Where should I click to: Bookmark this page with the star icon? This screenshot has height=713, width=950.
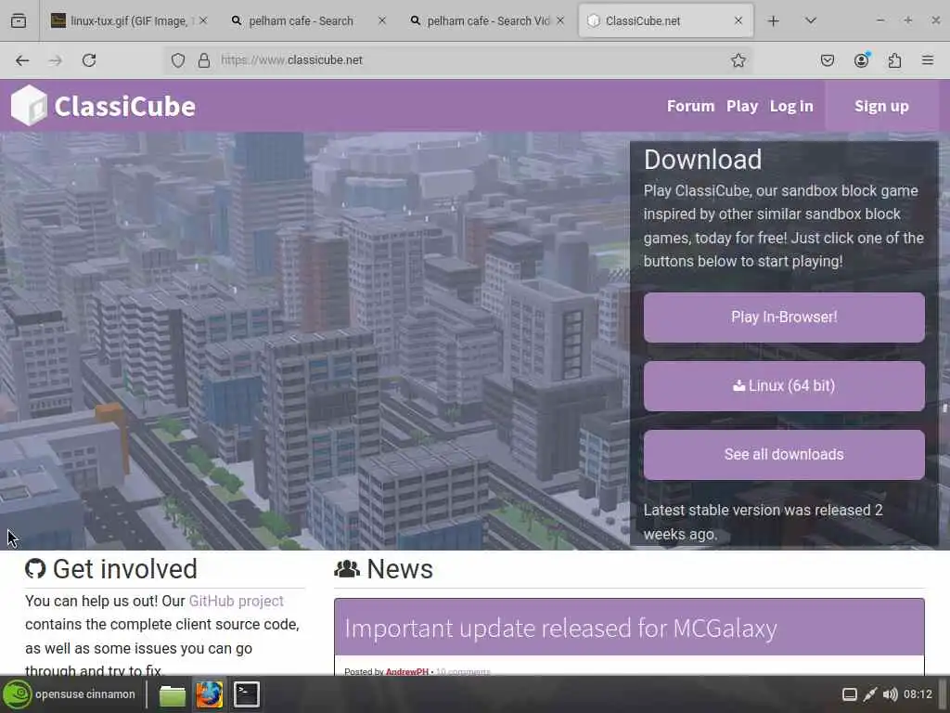pos(738,60)
